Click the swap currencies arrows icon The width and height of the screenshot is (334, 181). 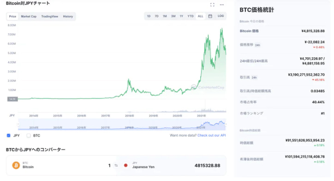[116, 165]
